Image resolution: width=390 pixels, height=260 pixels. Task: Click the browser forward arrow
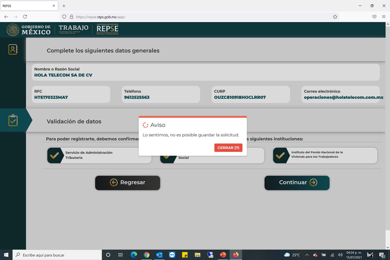click(x=16, y=17)
